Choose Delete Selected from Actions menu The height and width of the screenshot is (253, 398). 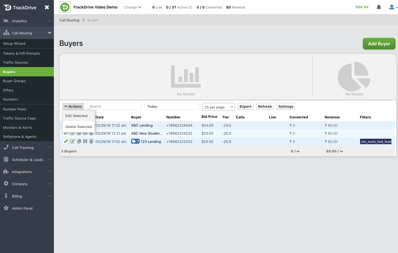(x=79, y=127)
